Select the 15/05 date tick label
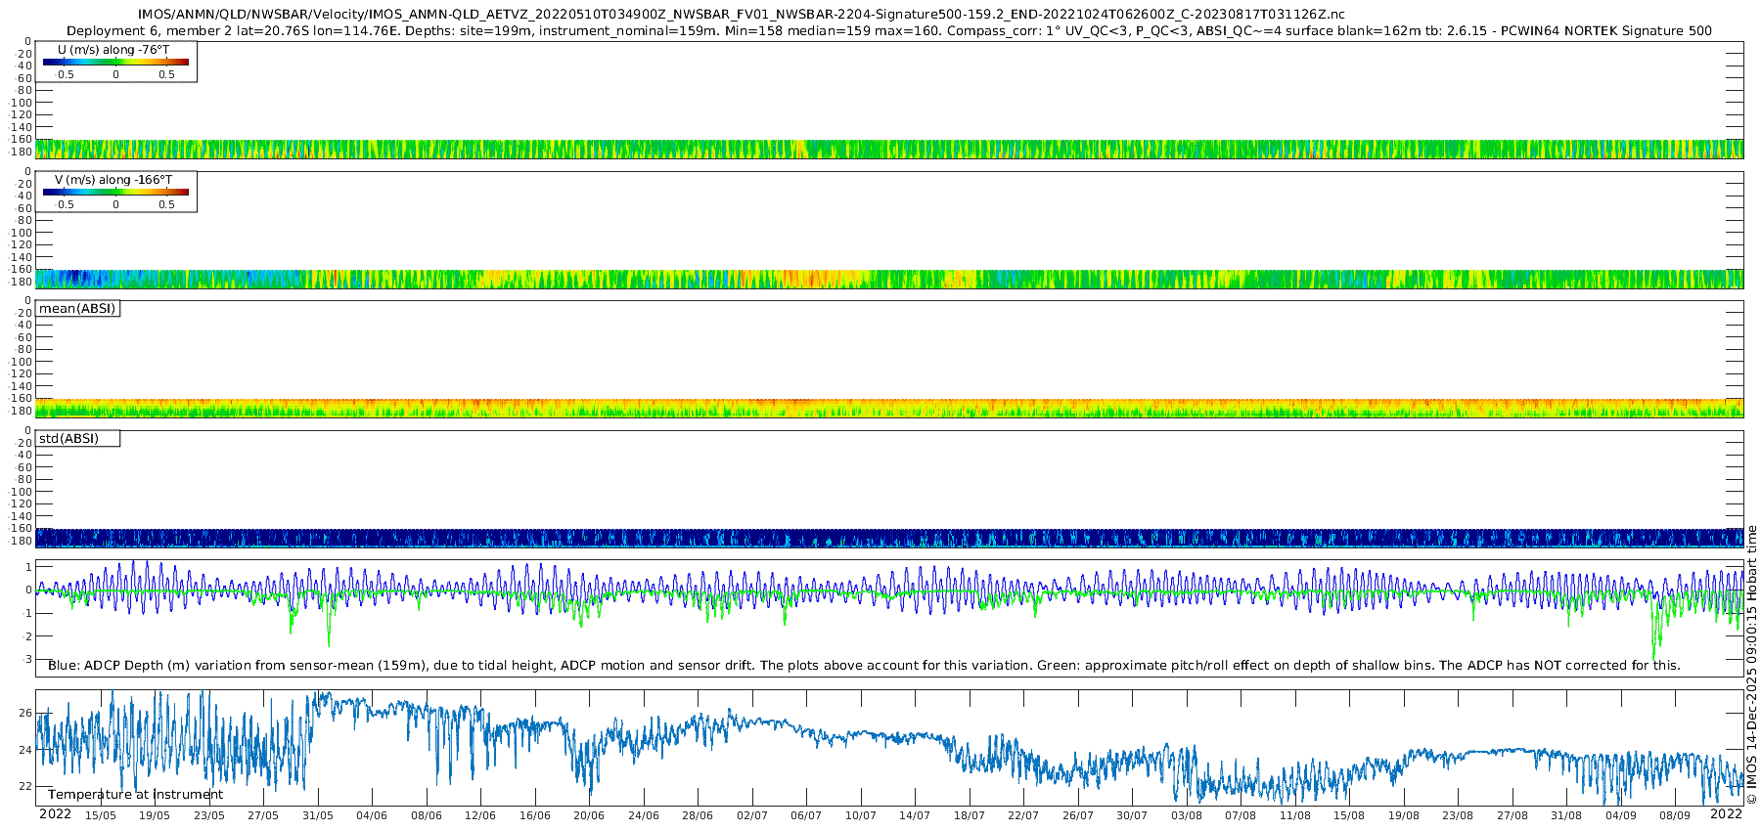The image size is (1761, 831). pyautogui.click(x=100, y=815)
